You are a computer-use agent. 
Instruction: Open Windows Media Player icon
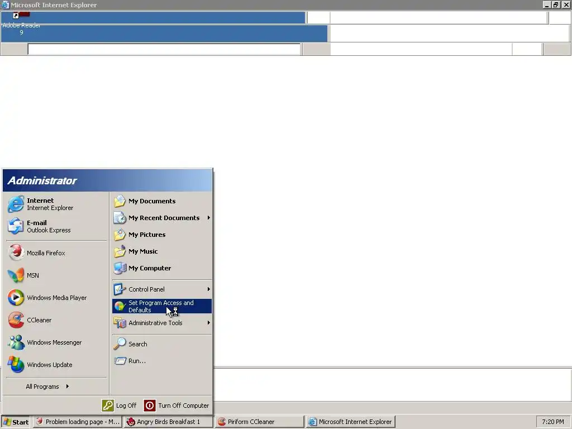tap(16, 298)
